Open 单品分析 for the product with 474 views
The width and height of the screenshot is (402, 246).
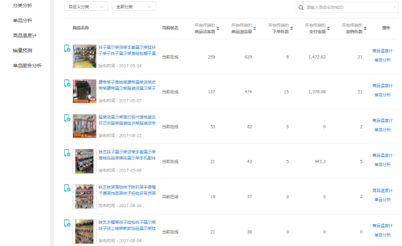tap(382, 95)
